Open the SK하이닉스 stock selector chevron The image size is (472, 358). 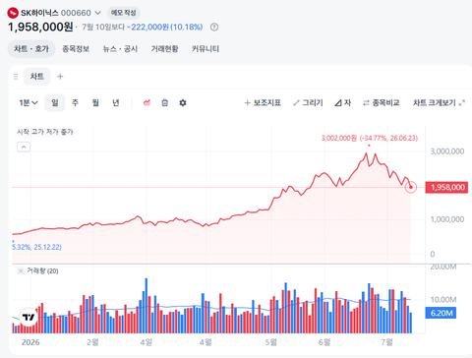(x=97, y=13)
